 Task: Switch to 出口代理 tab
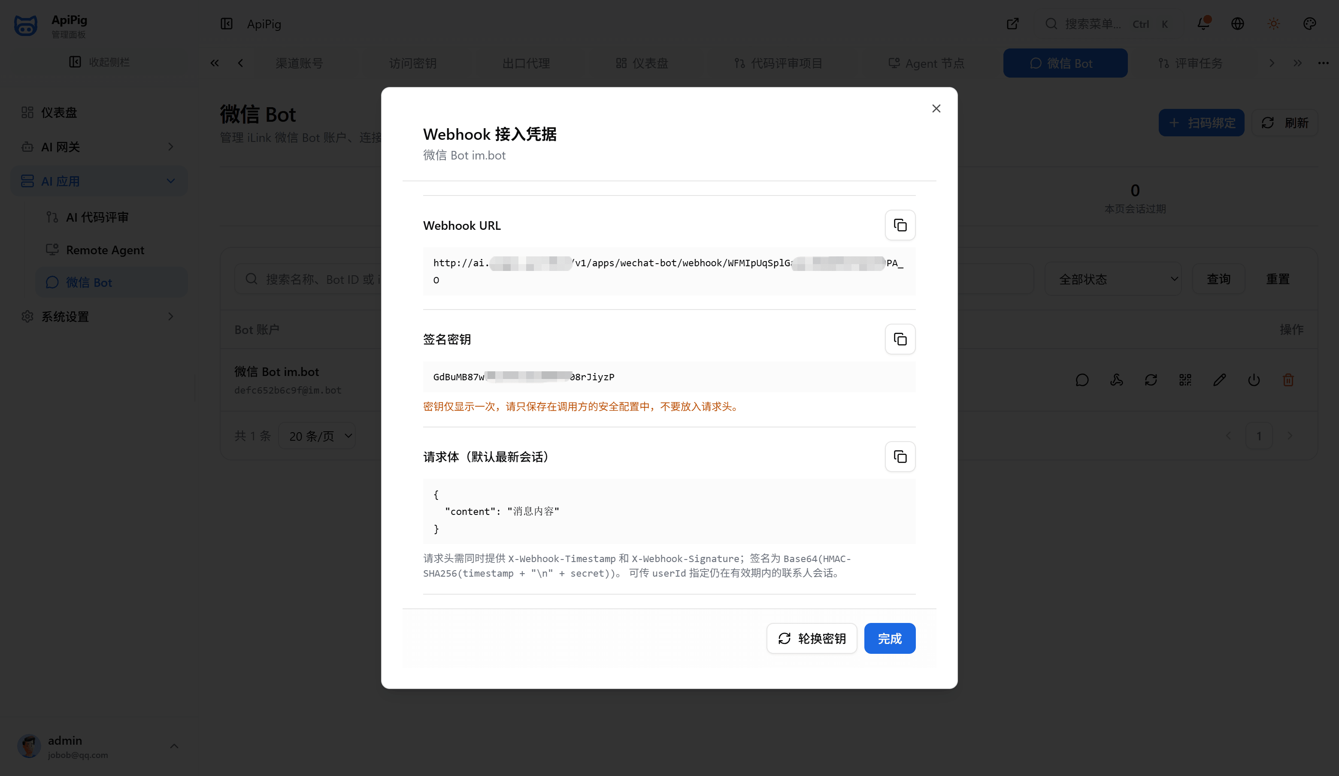coord(526,63)
